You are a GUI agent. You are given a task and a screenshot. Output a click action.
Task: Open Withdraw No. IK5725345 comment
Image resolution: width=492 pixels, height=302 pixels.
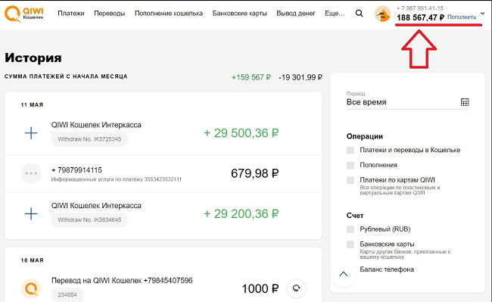point(89,139)
